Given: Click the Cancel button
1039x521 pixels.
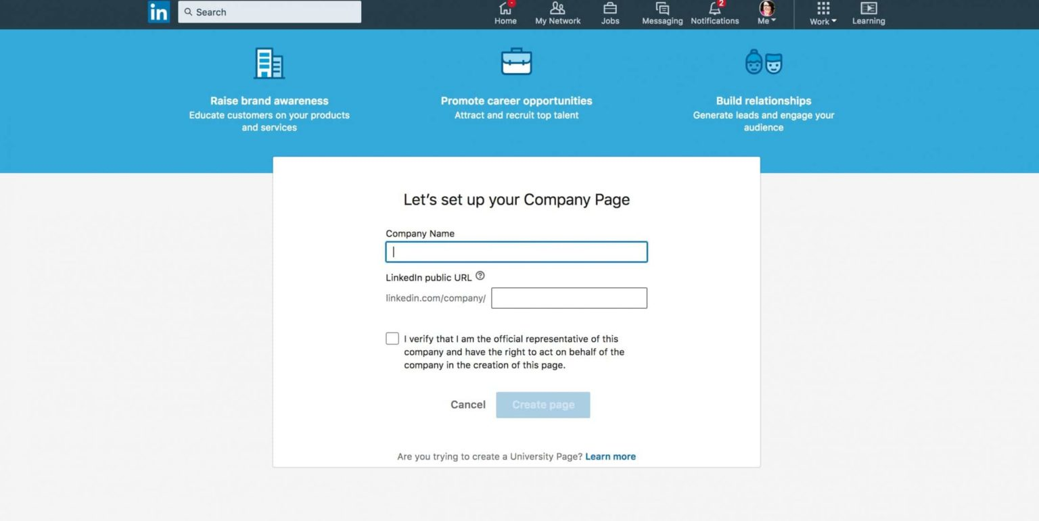Looking at the screenshot, I should click(468, 405).
